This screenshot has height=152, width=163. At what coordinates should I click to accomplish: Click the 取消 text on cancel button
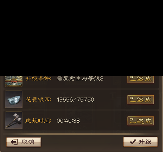point(28,142)
